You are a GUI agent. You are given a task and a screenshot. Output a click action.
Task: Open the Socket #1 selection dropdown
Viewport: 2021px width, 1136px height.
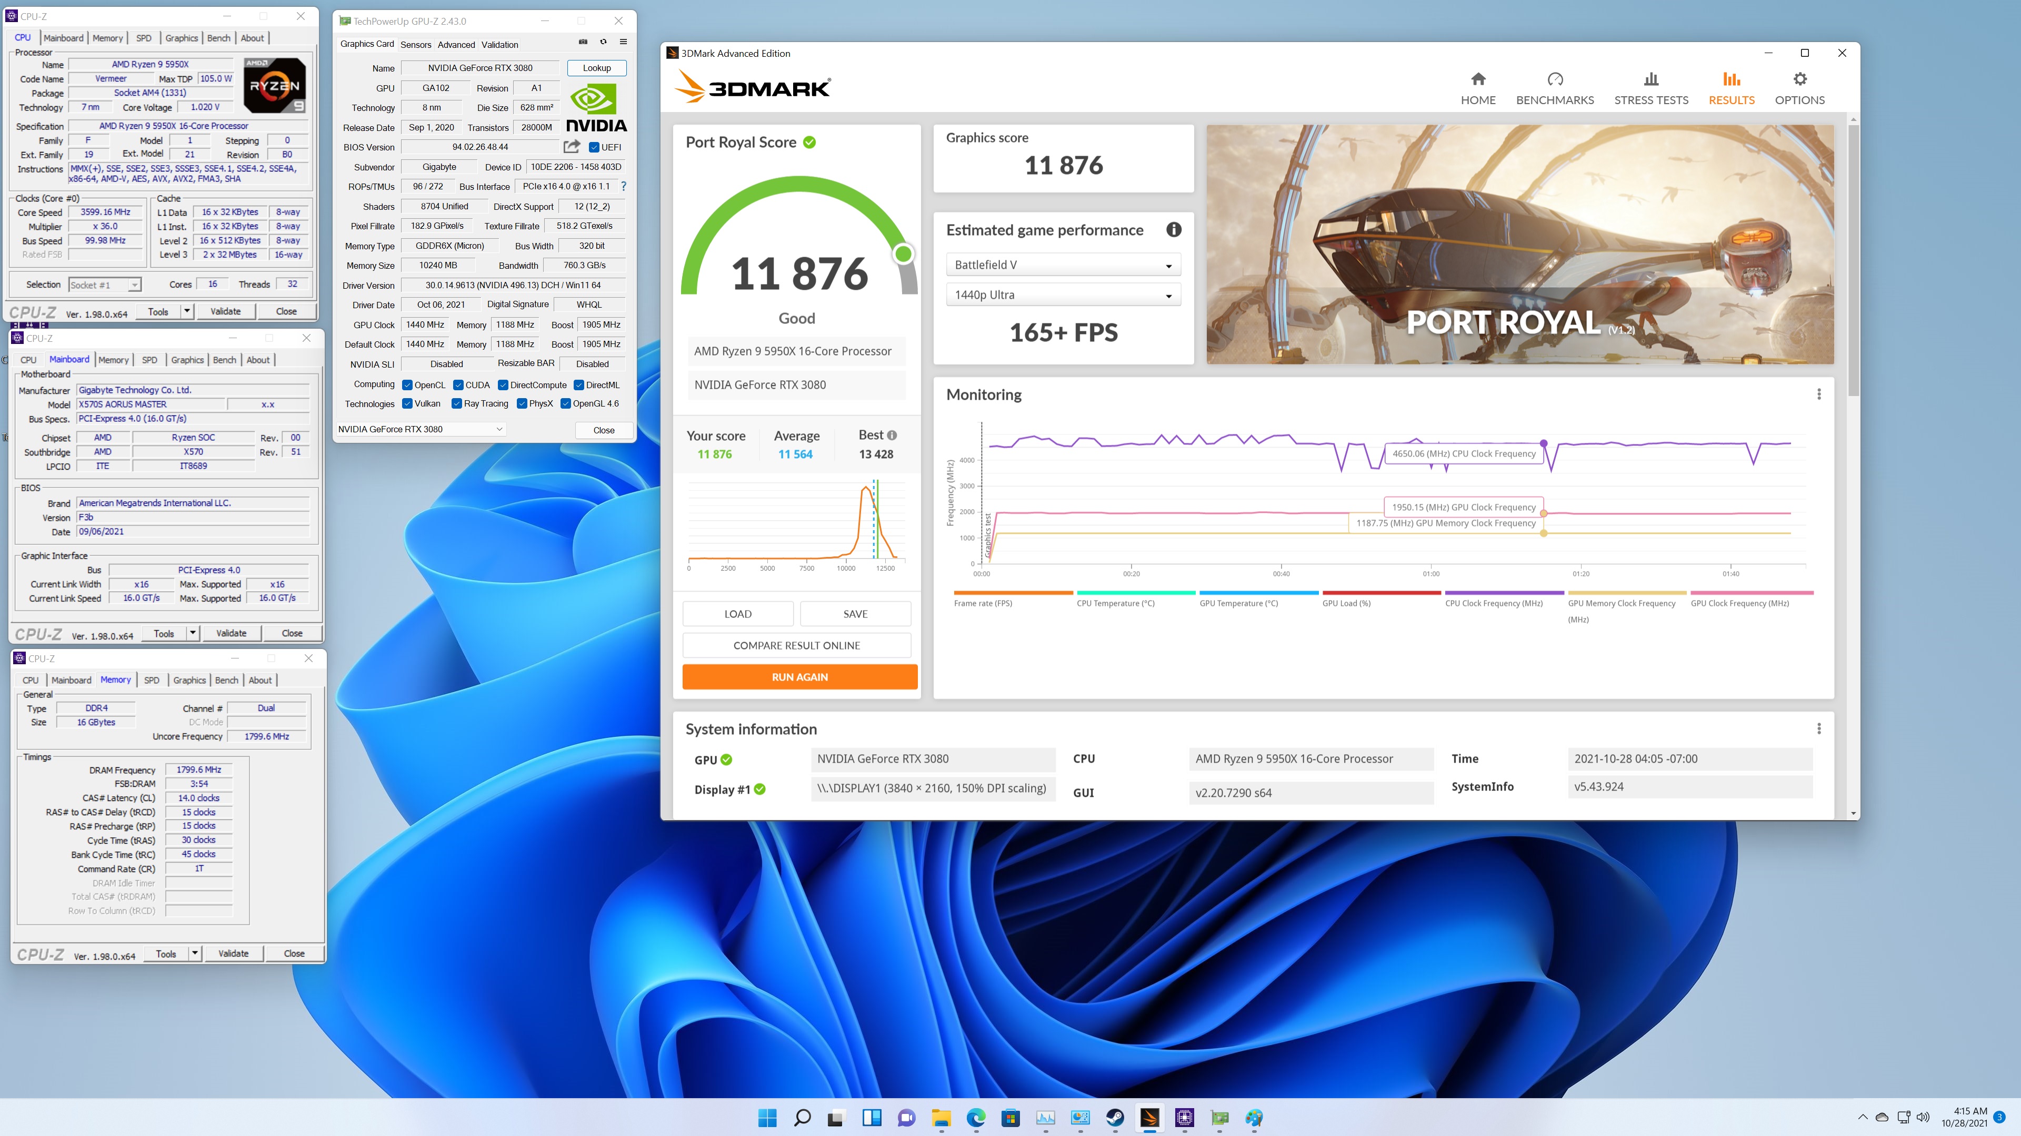pos(104,285)
